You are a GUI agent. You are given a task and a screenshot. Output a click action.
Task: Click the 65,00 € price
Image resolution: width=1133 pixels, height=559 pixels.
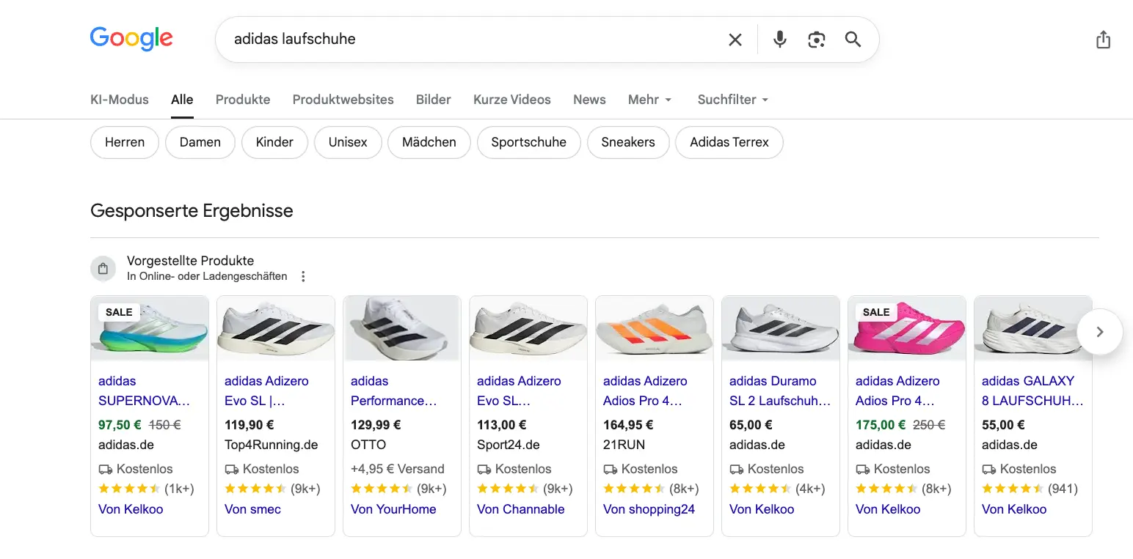751,425
